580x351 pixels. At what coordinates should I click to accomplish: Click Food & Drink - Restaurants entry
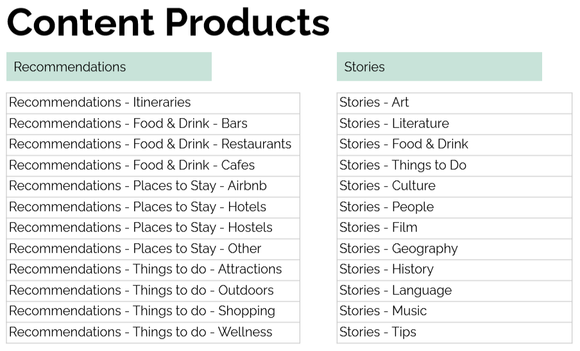(153, 144)
